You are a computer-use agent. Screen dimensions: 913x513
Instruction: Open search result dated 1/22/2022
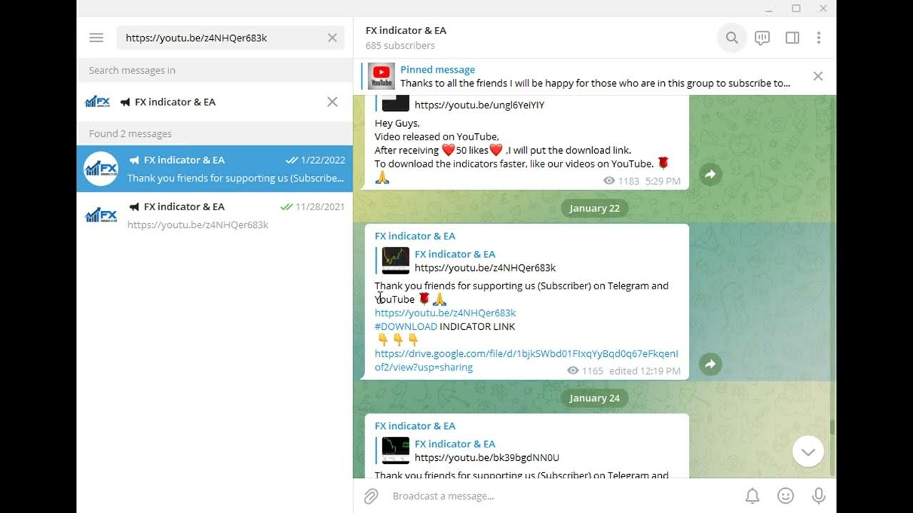tap(215, 169)
